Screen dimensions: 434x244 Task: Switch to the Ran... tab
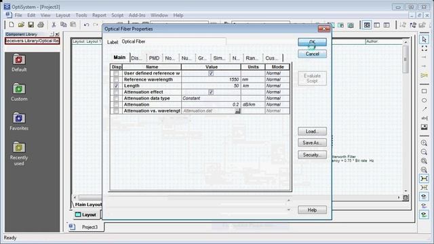(x=252, y=58)
